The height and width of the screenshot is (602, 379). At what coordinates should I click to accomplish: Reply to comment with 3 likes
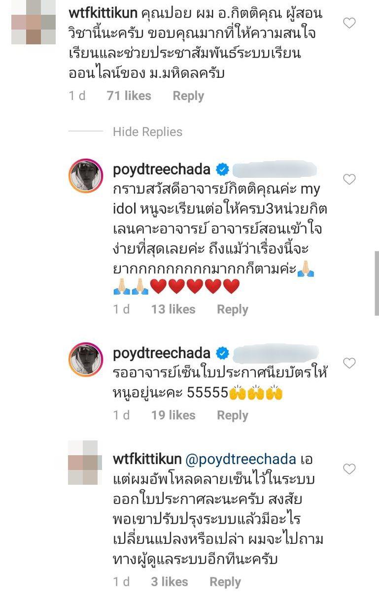click(225, 582)
